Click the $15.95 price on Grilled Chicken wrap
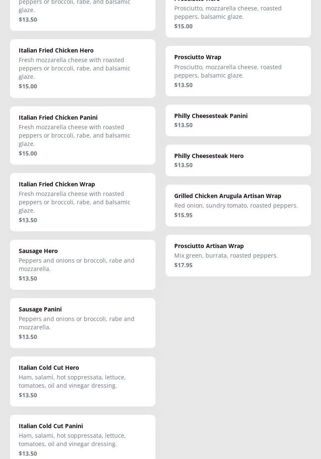The width and height of the screenshot is (321, 459). pyautogui.click(x=183, y=215)
